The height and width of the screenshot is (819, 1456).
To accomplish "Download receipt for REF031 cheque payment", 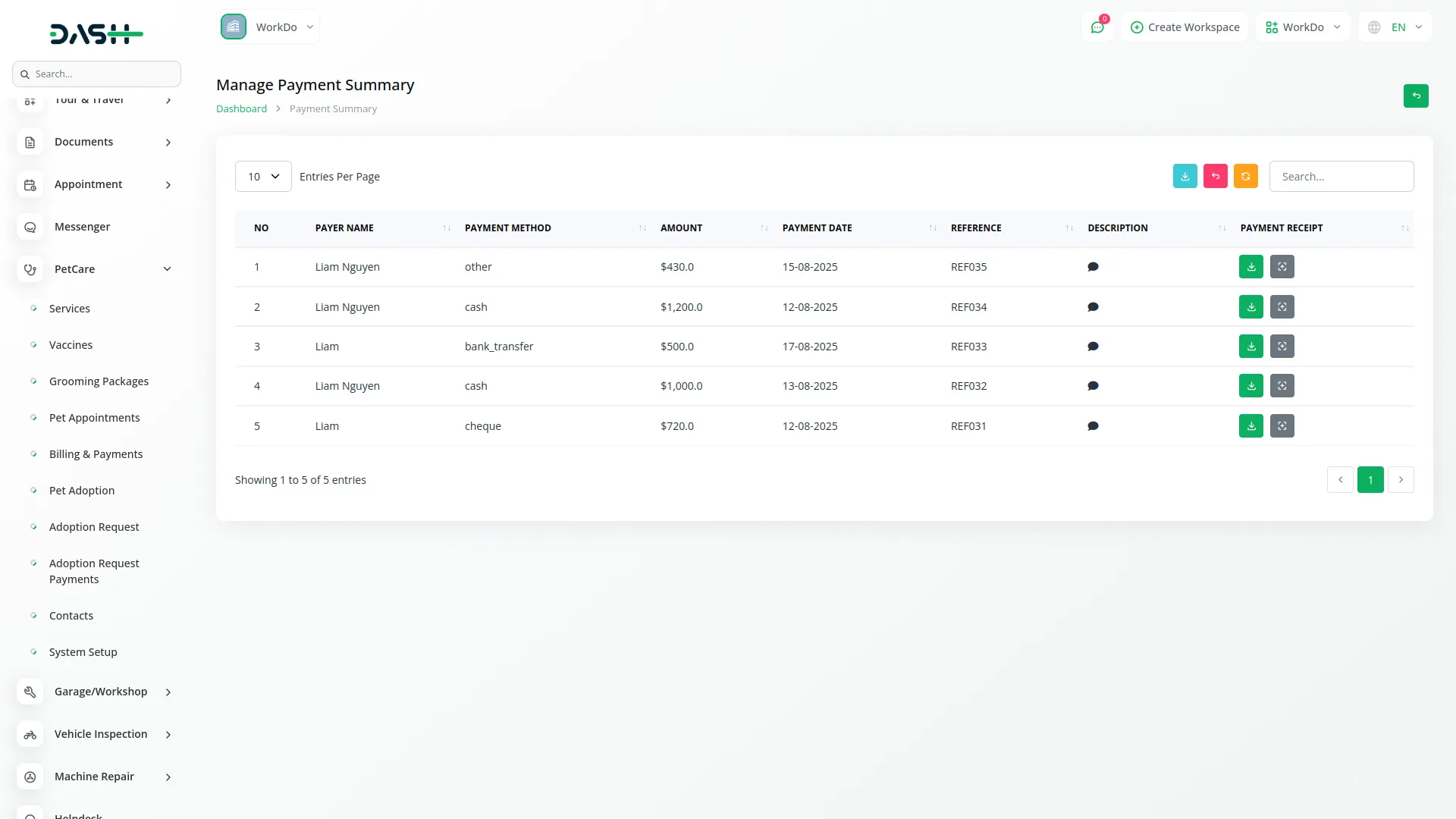I will pos(1250,426).
